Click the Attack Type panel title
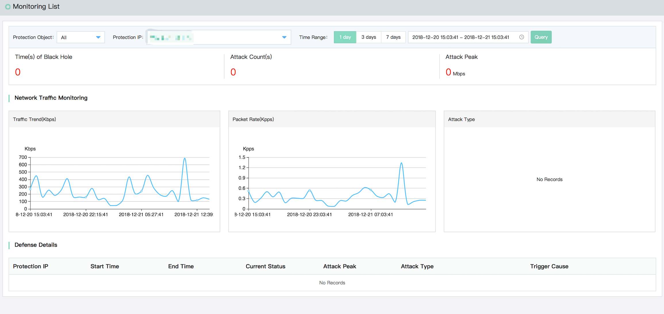 (461, 119)
